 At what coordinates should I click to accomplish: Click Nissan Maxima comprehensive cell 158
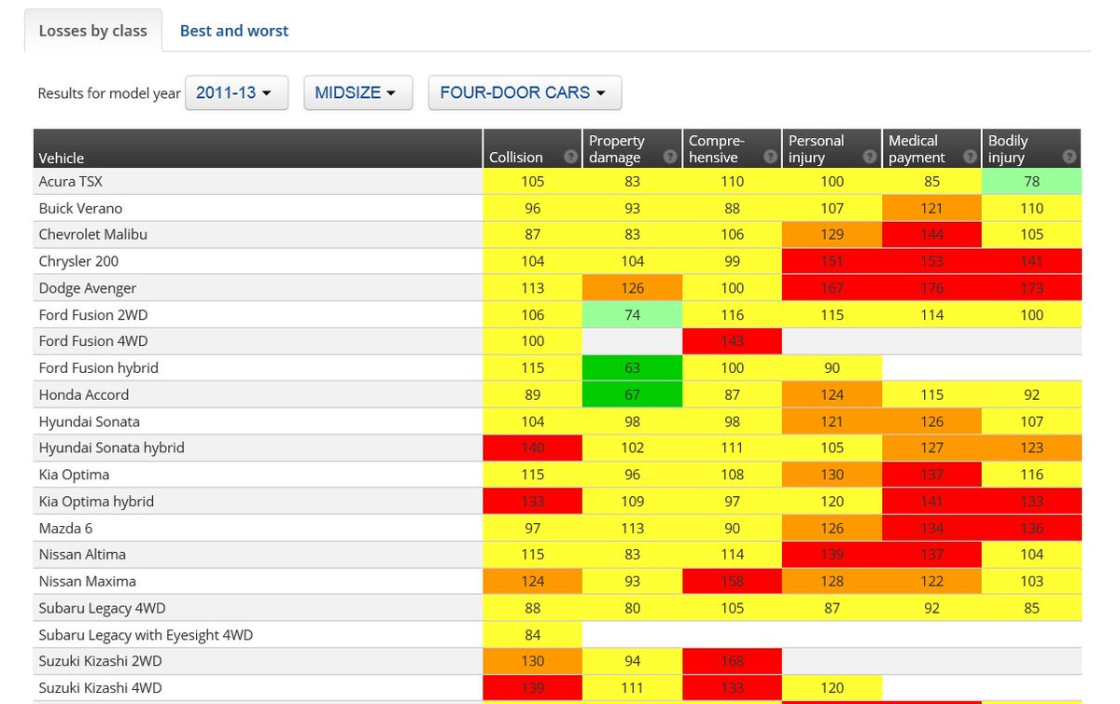(732, 581)
